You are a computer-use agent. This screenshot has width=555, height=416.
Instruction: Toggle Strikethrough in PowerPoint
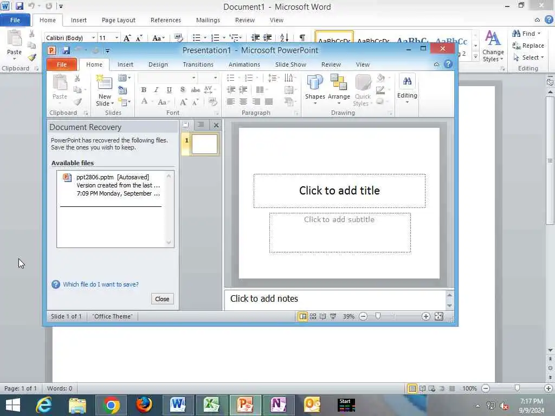[195, 90]
